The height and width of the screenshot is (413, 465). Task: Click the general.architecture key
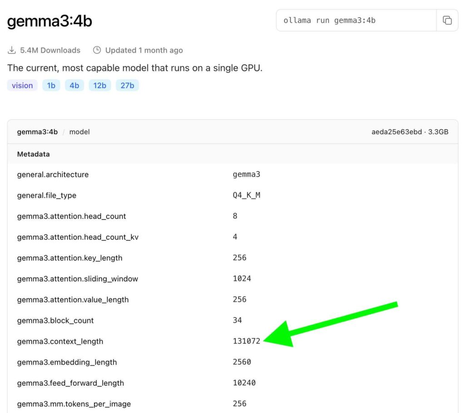pos(53,175)
